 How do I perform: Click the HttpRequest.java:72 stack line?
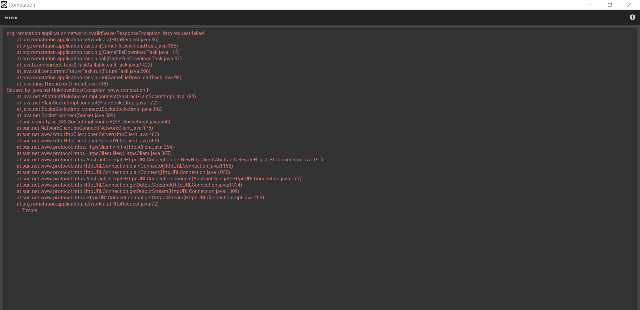coord(88,204)
